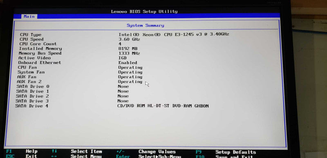Screen dimensions: 327x158
Task: Select CPU Core Count label
Action: point(38,44)
